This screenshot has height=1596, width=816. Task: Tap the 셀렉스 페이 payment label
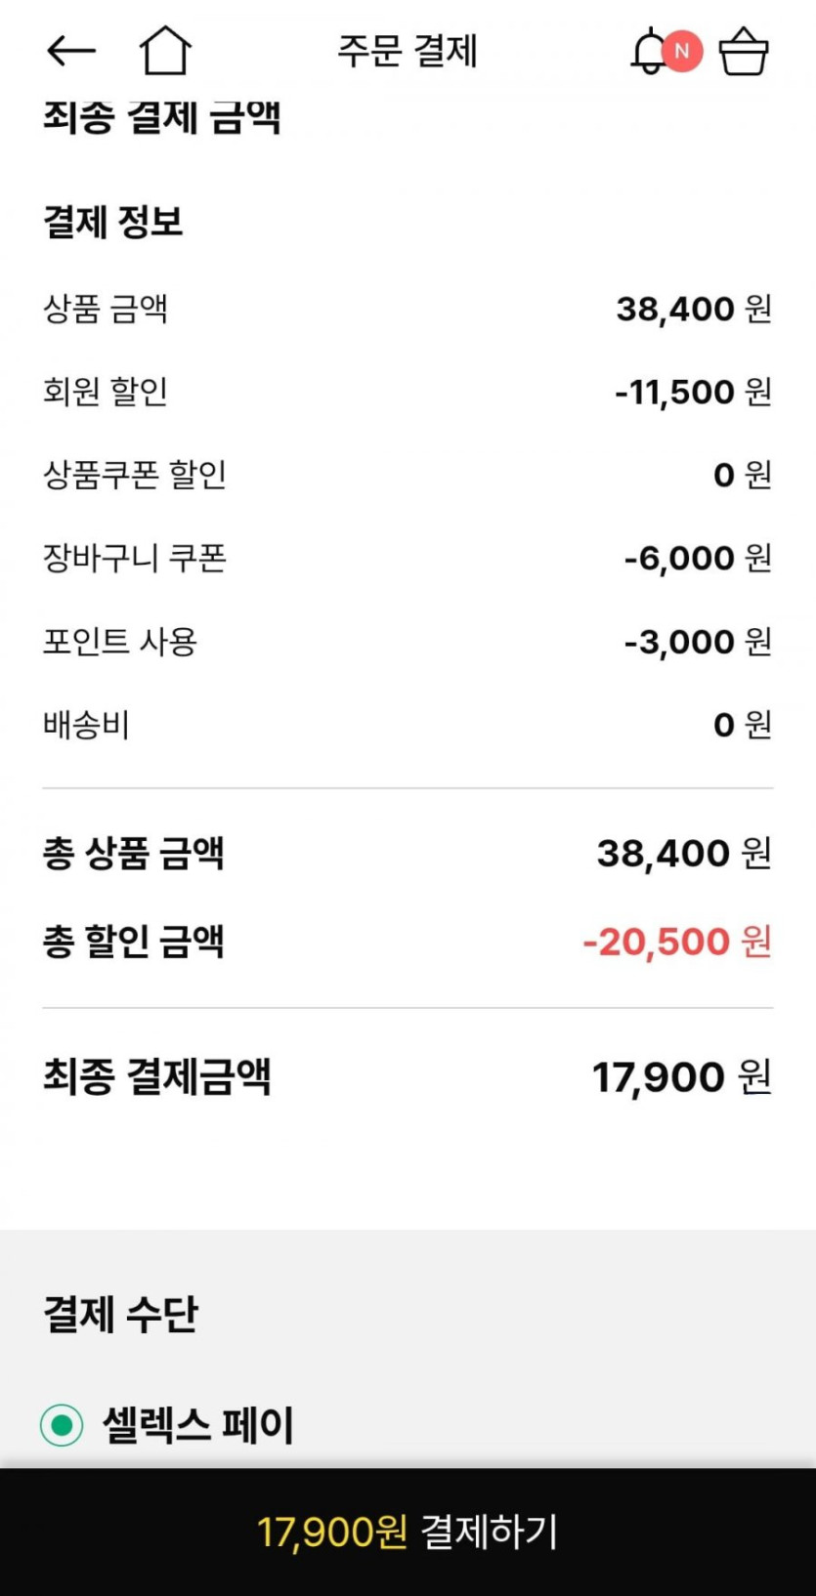pyautogui.click(x=197, y=1425)
